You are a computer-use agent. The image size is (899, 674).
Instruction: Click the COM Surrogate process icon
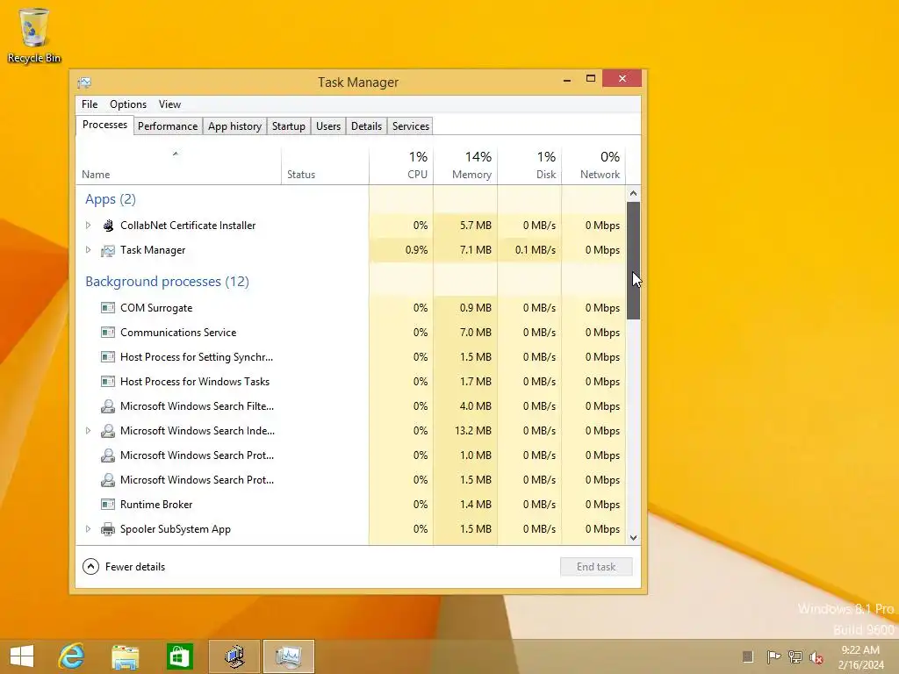pos(108,308)
